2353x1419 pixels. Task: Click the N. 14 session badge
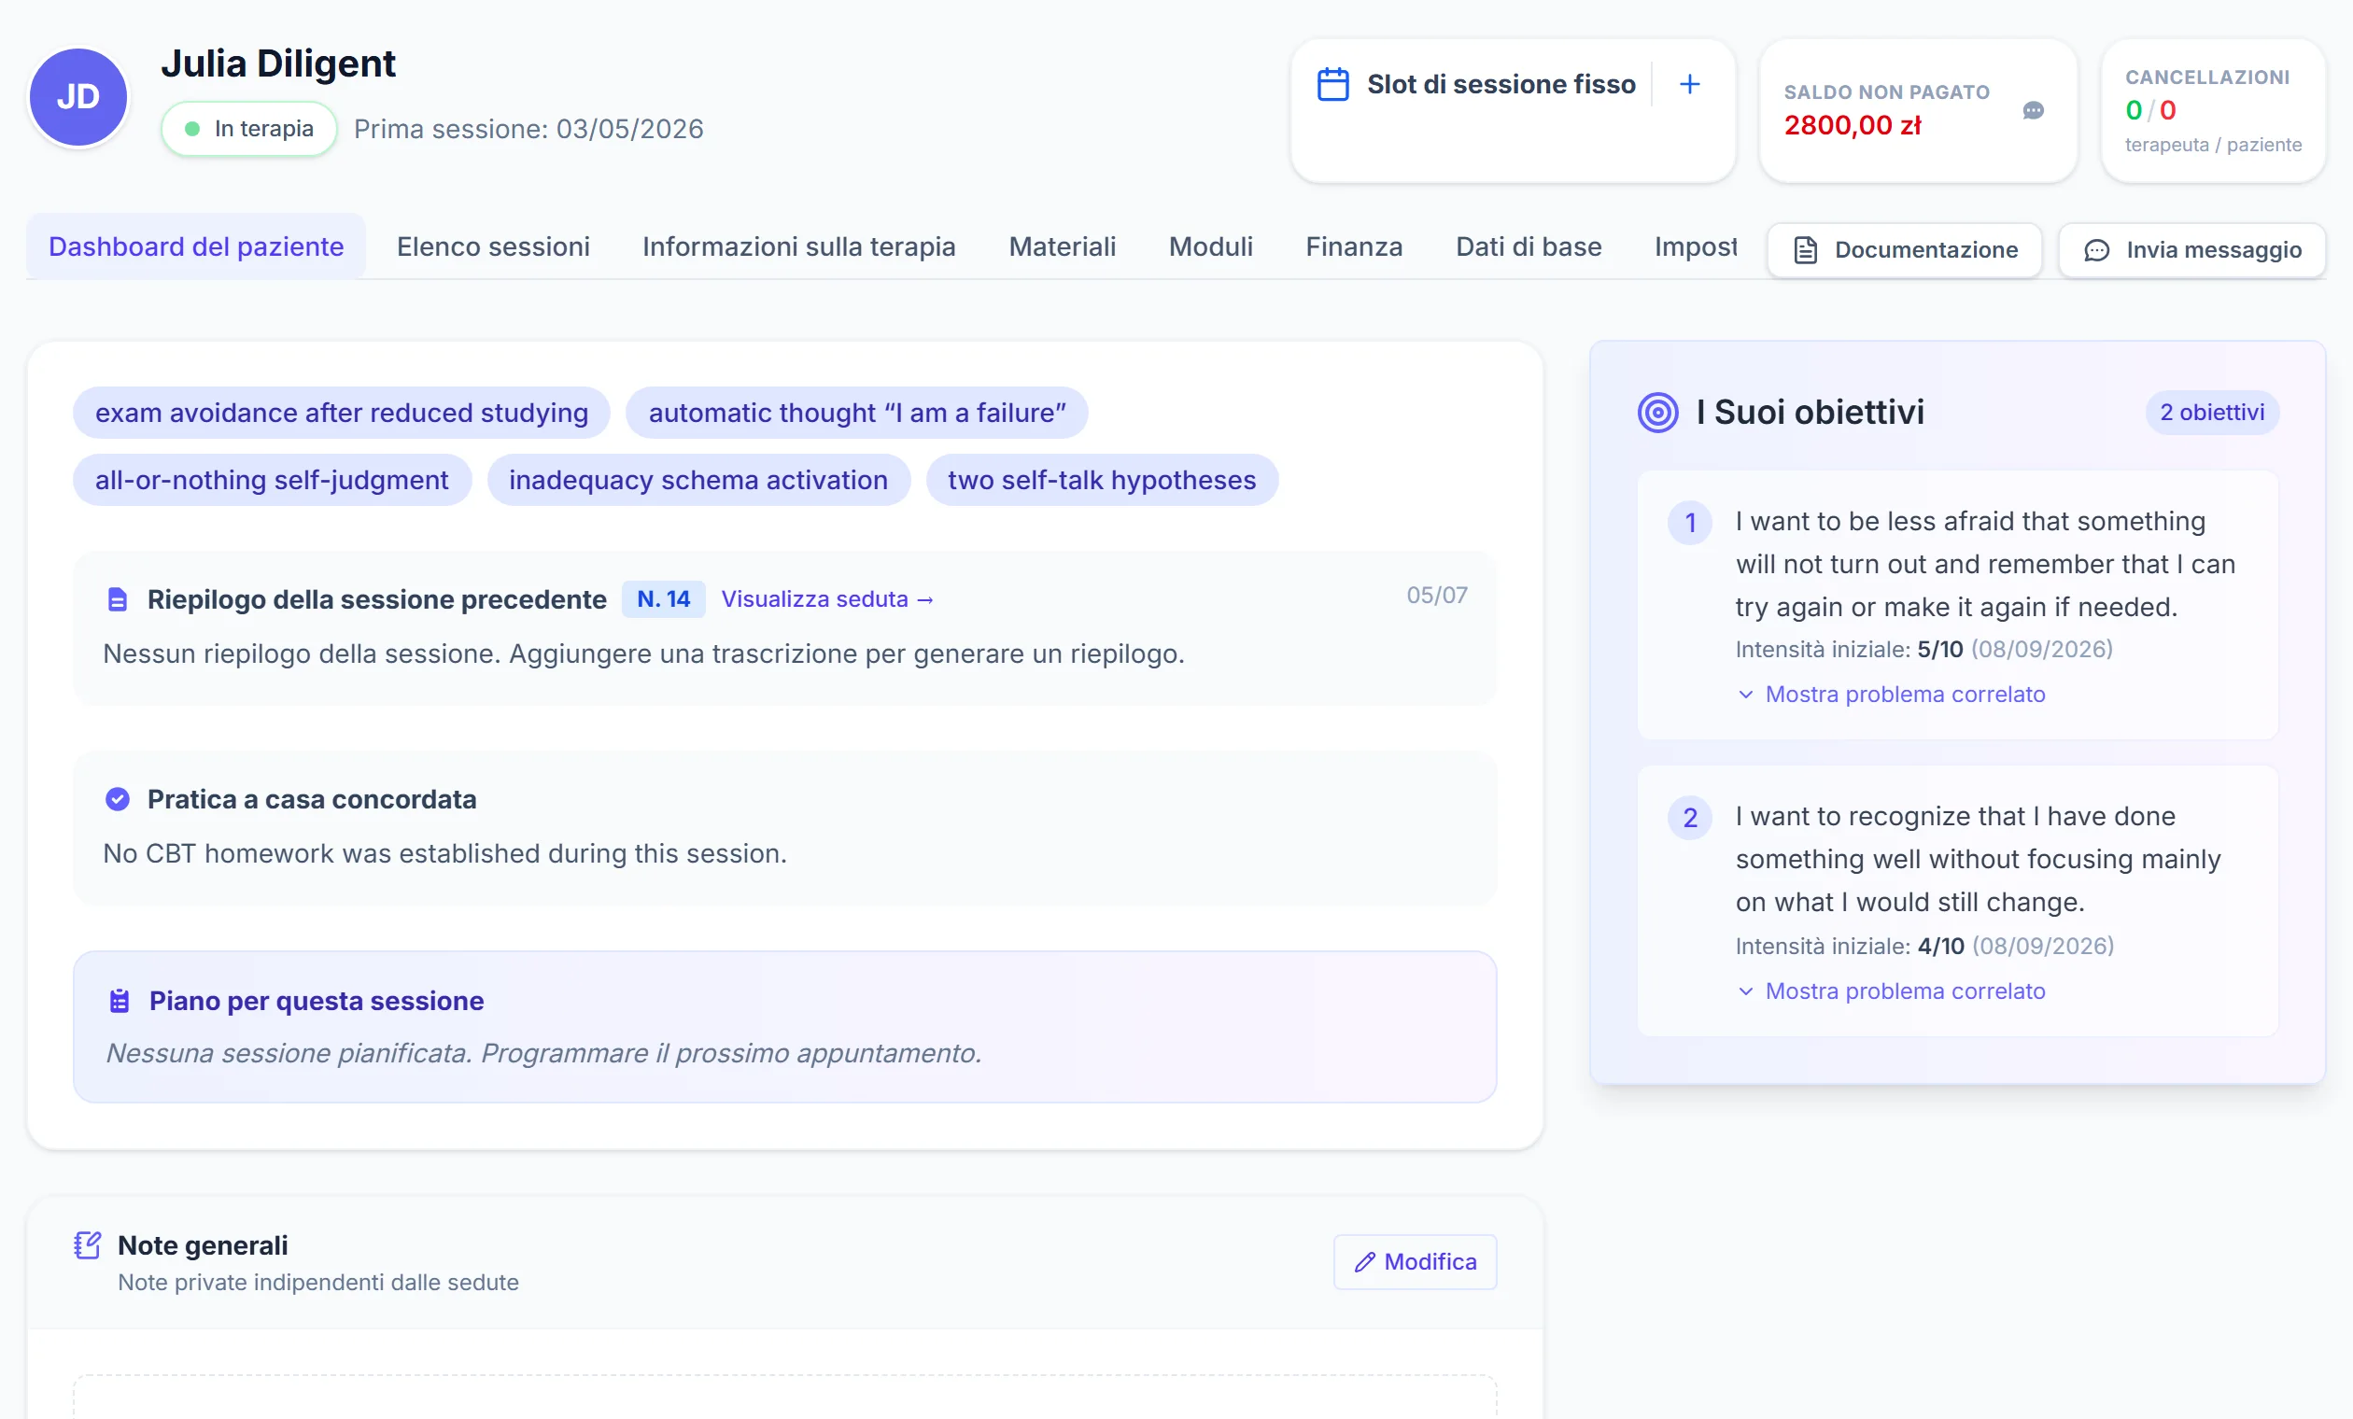[663, 598]
